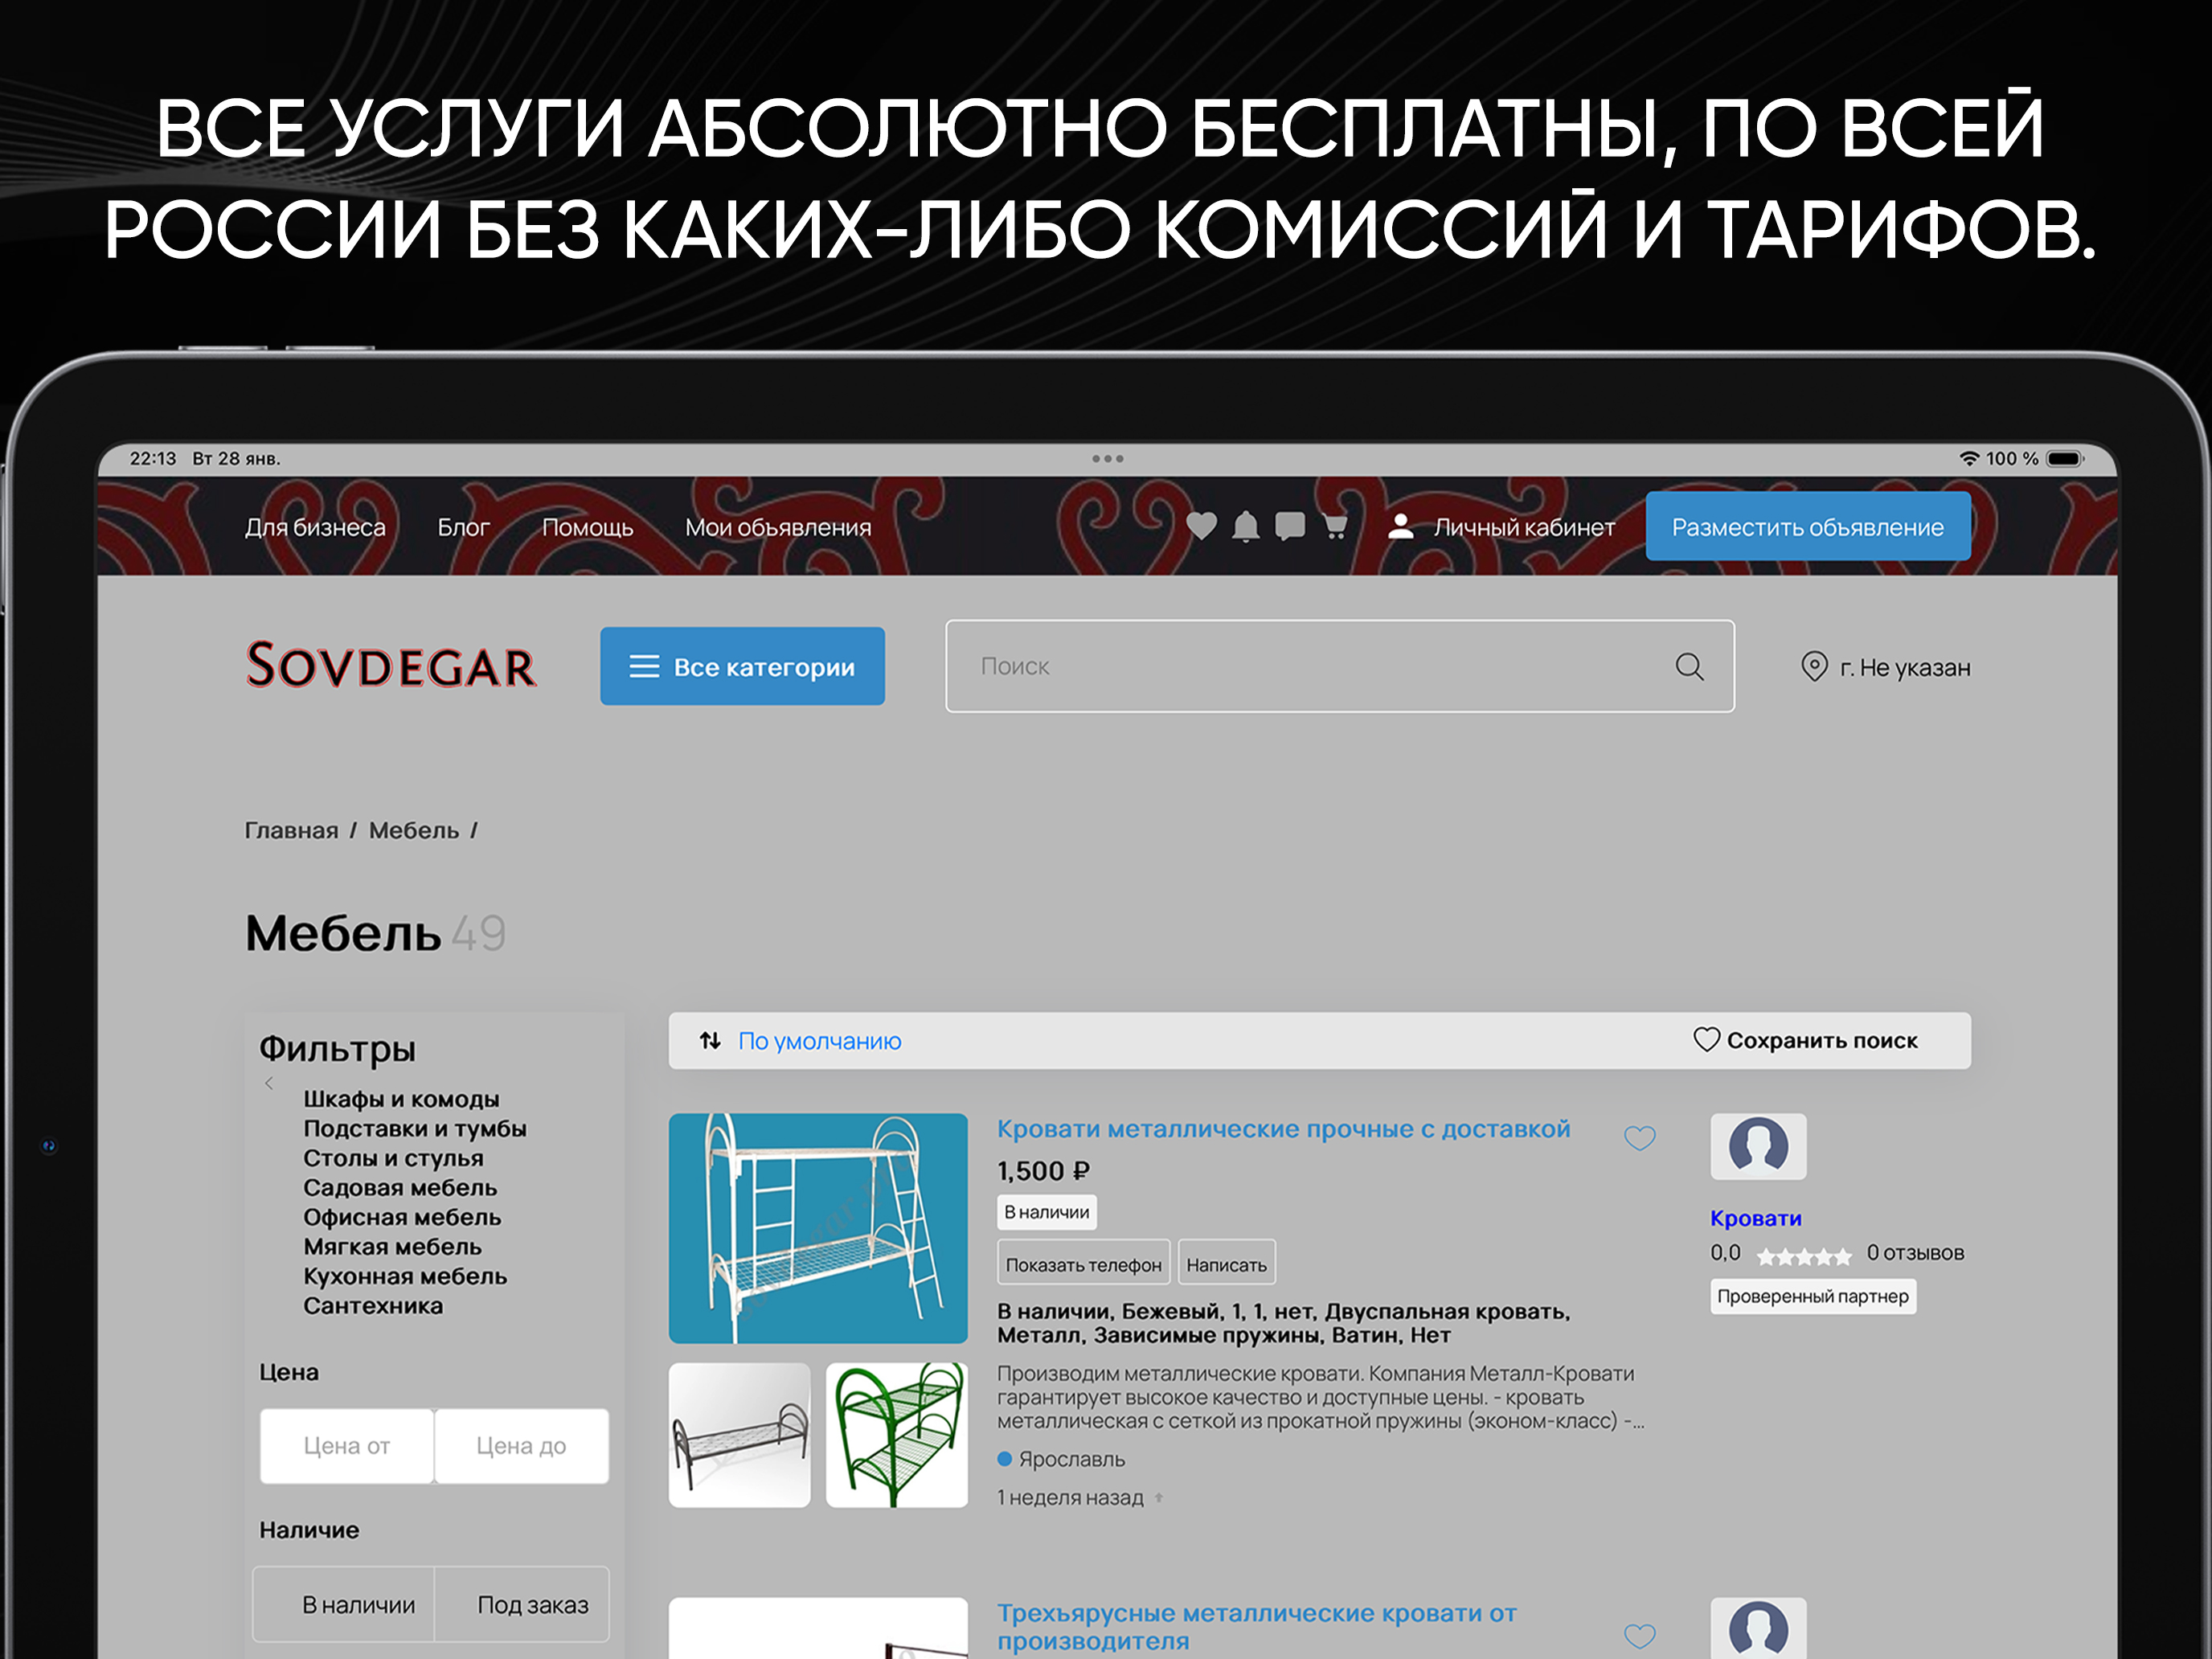The width and height of the screenshot is (2212, 1659).
Task: Open the shopping cart icon
Action: point(1335,526)
